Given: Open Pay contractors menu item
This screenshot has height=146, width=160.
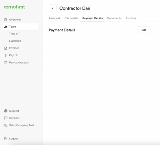Looking at the screenshot, I should (x=19, y=63).
